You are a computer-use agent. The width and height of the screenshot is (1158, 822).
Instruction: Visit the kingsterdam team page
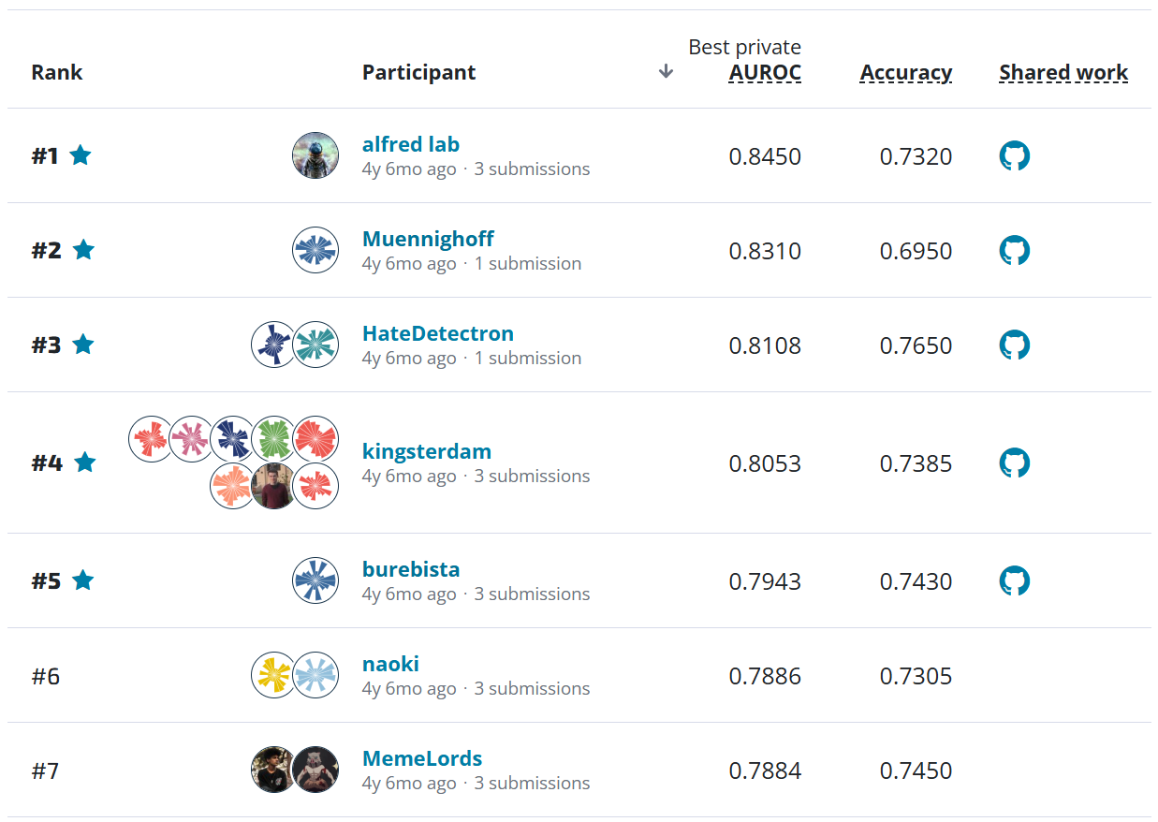426,451
